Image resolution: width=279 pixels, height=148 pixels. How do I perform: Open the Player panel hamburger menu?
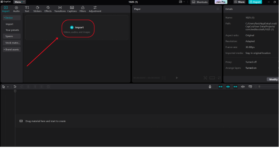(218, 9)
